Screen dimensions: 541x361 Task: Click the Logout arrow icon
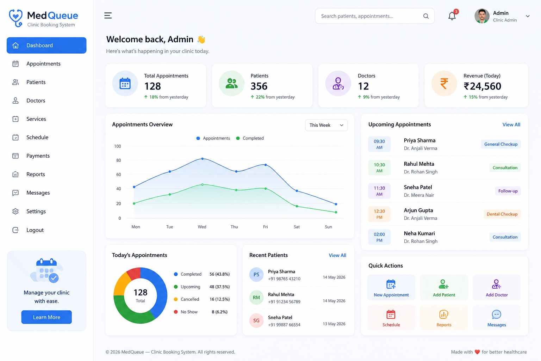(15, 230)
